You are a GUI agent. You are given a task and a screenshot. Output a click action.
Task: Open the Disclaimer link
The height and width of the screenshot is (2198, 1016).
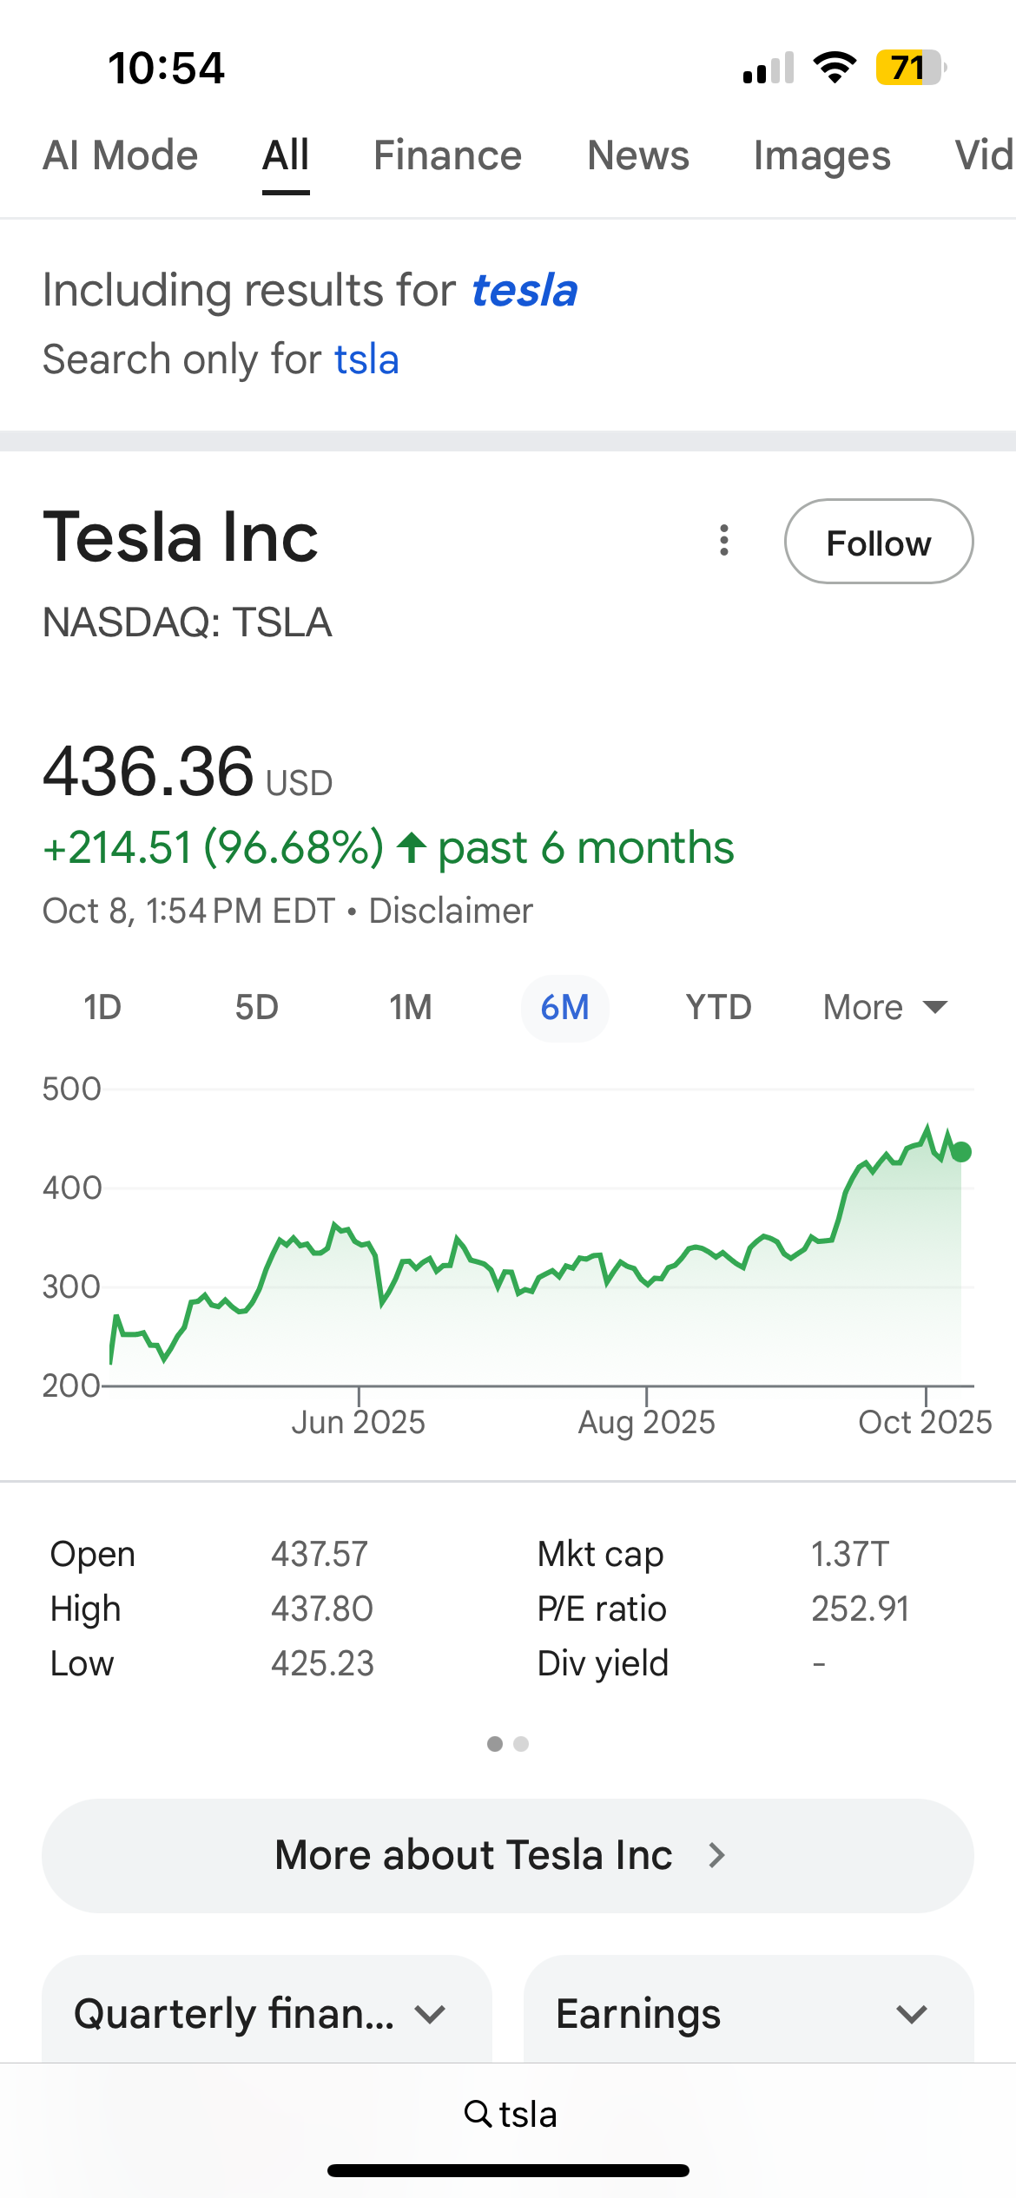pyautogui.click(x=450, y=911)
